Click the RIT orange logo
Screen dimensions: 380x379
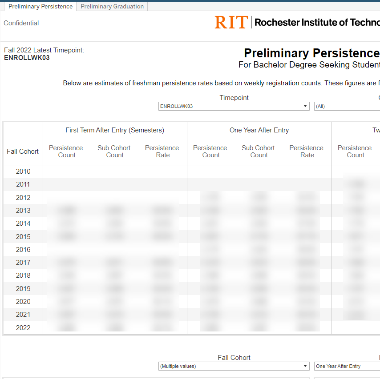230,22
